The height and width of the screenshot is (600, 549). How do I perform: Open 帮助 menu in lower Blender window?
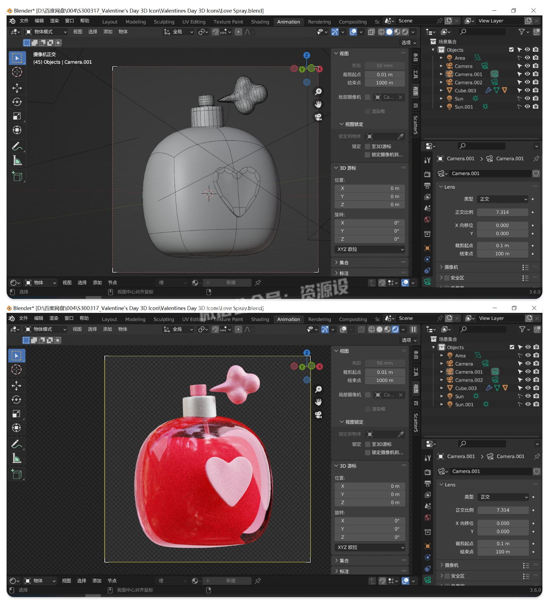(x=84, y=318)
